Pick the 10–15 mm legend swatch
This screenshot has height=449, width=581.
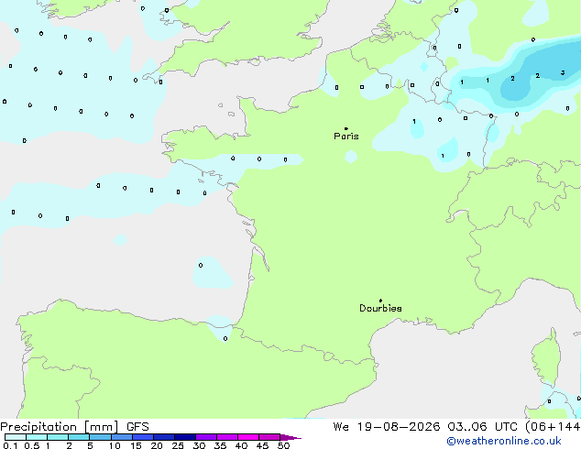click(121, 437)
